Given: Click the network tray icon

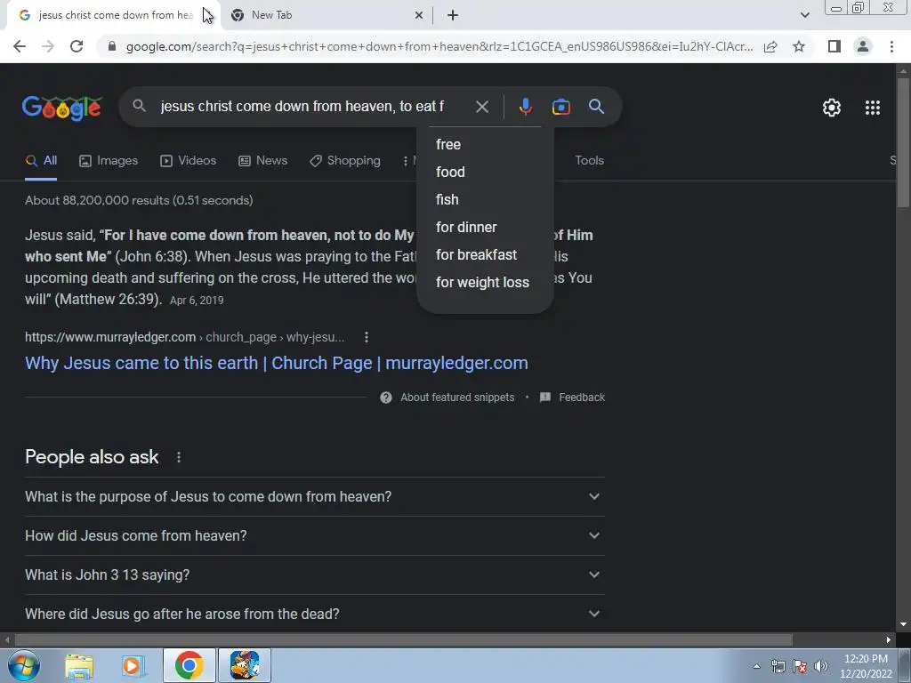Looking at the screenshot, I should point(778,666).
